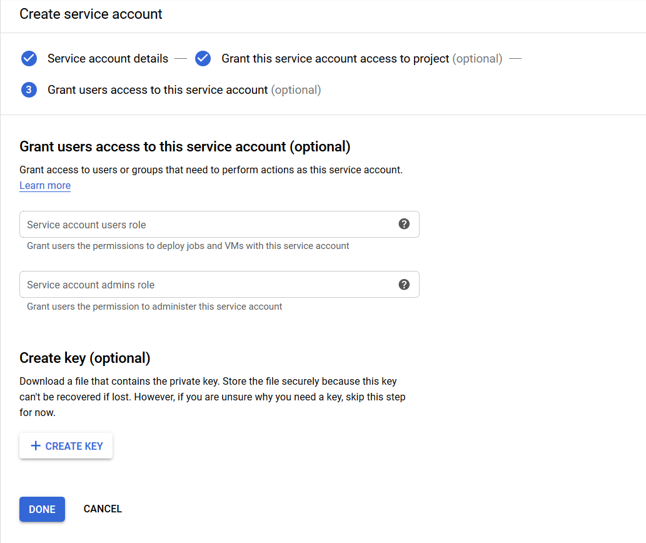Image resolution: width=646 pixels, height=543 pixels.
Task: Select the Grant users access step label
Action: tap(158, 90)
